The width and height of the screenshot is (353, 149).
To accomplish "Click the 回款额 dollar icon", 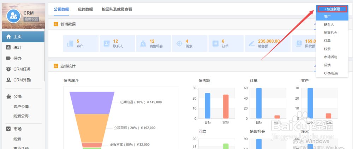I will 299,43.
